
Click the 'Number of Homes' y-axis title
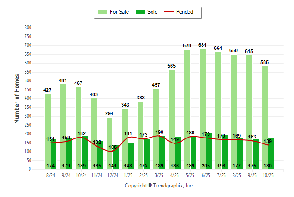[x=17, y=98]
